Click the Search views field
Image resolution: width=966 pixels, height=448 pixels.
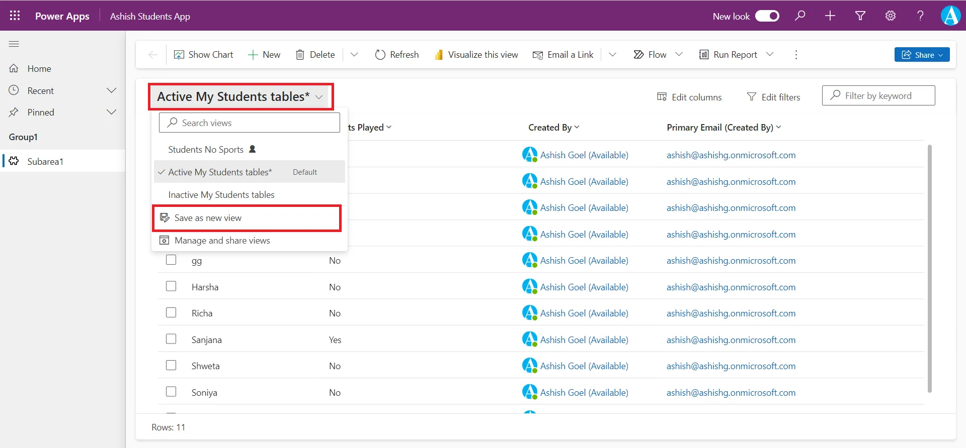coord(250,123)
